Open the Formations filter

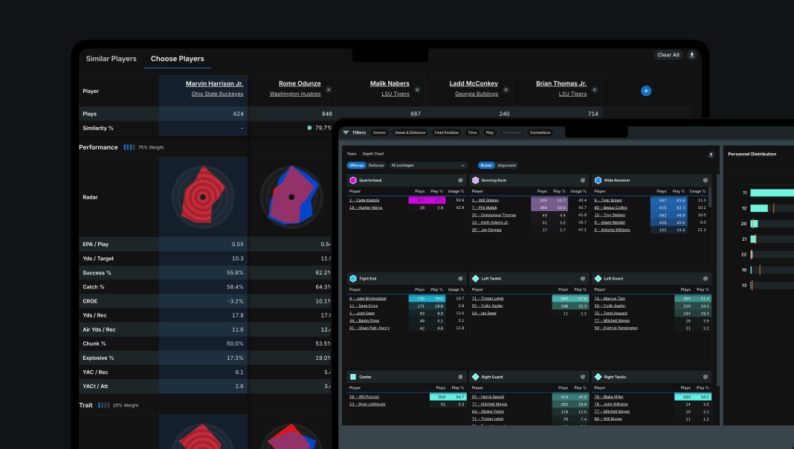(x=540, y=132)
